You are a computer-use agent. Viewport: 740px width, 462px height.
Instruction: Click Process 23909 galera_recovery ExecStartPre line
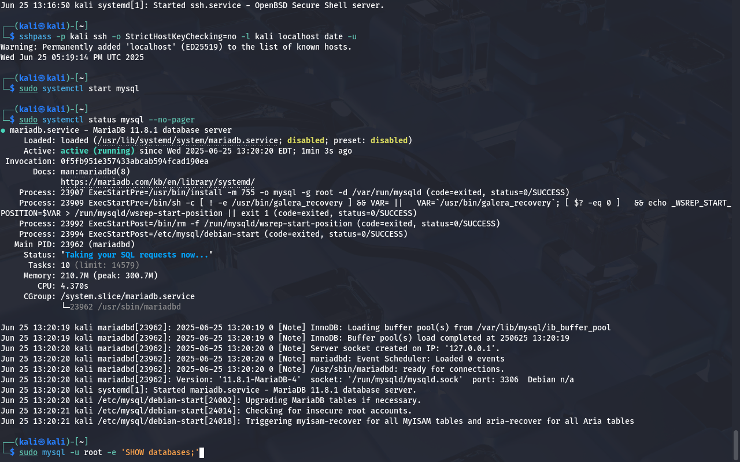[366, 208]
